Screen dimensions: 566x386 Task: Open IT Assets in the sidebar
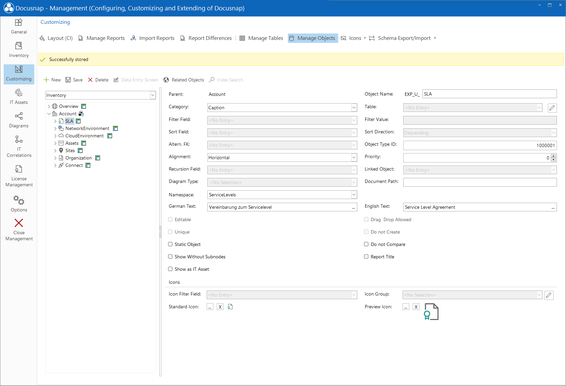tap(19, 97)
